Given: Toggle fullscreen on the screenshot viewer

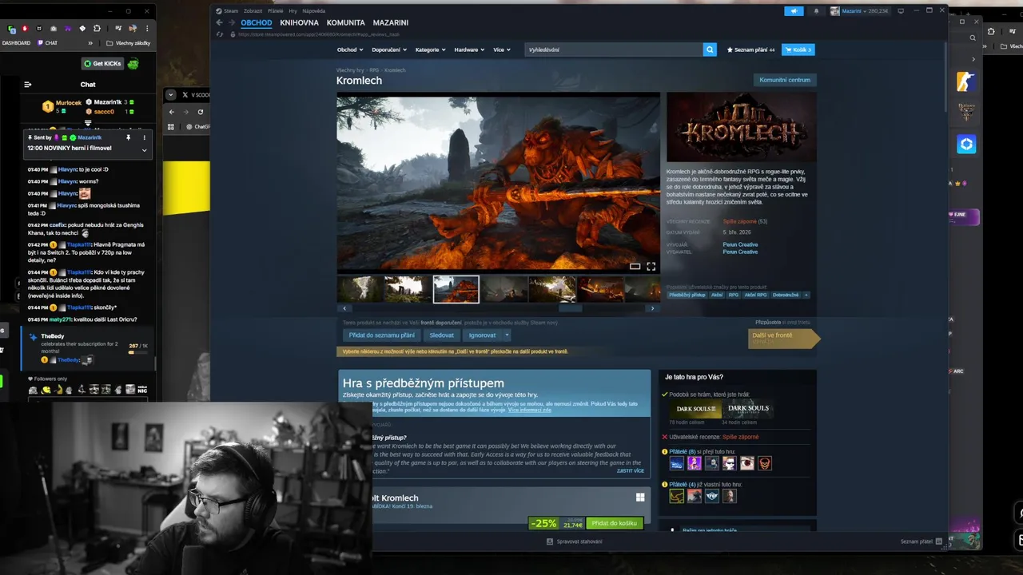Looking at the screenshot, I should [651, 266].
